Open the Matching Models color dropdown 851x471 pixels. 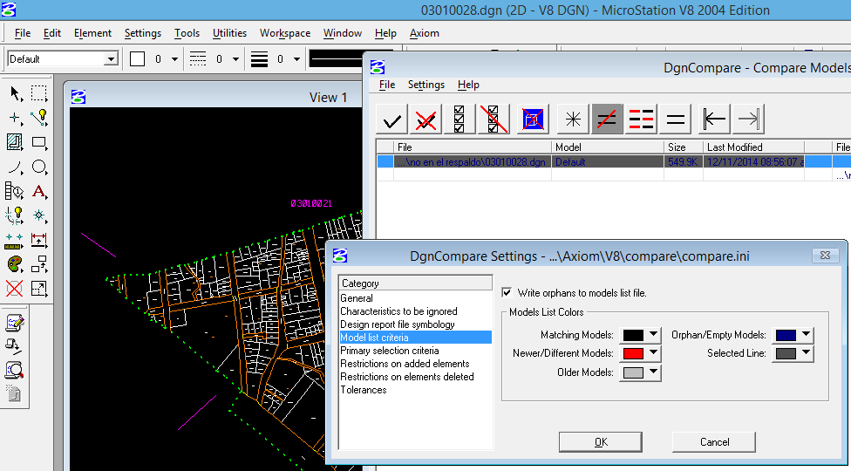pyautogui.click(x=653, y=335)
